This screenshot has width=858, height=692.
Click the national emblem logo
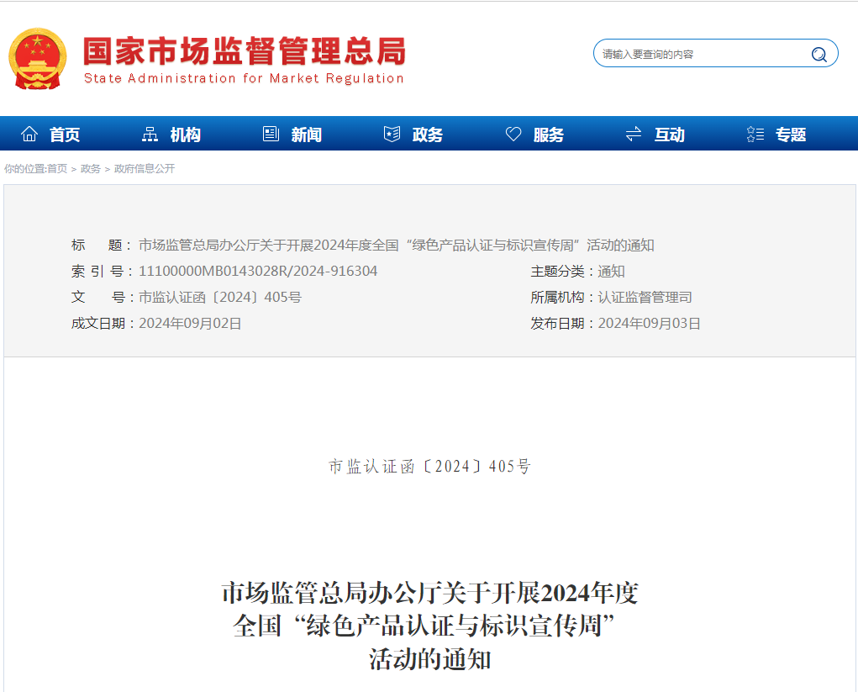(38, 59)
